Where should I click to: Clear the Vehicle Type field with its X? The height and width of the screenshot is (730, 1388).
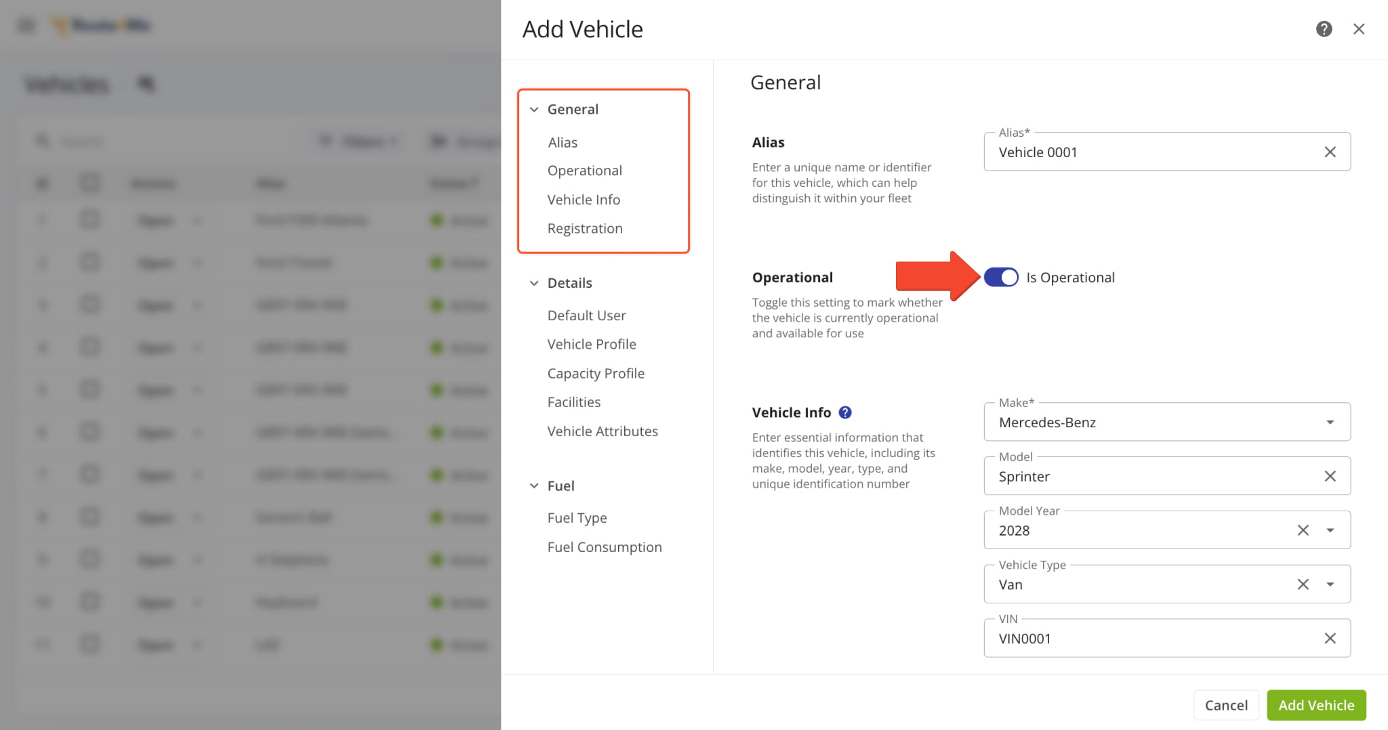(1303, 584)
